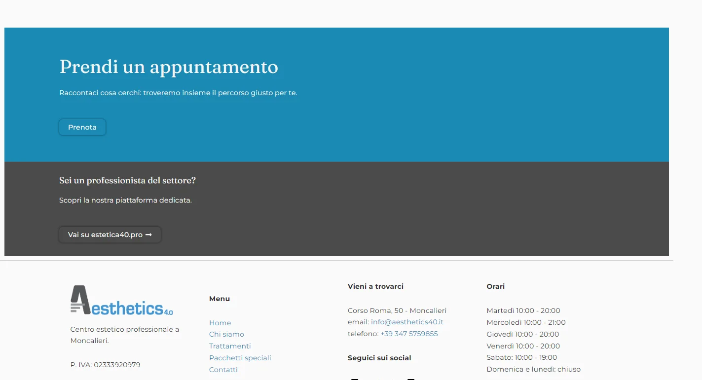
Task: Click the Aesthetics 4.0 logo
Action: (x=122, y=300)
